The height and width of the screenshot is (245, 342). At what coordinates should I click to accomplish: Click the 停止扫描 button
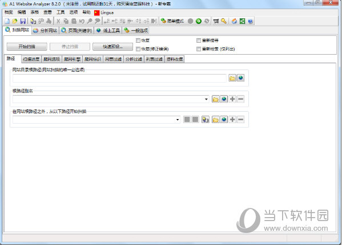[70, 47]
